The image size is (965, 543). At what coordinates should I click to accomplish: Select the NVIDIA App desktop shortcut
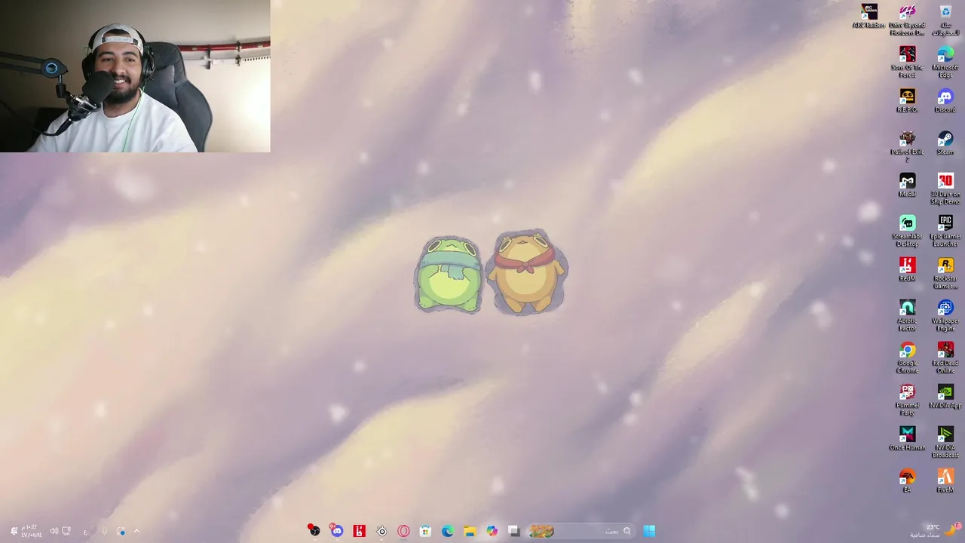tap(945, 396)
